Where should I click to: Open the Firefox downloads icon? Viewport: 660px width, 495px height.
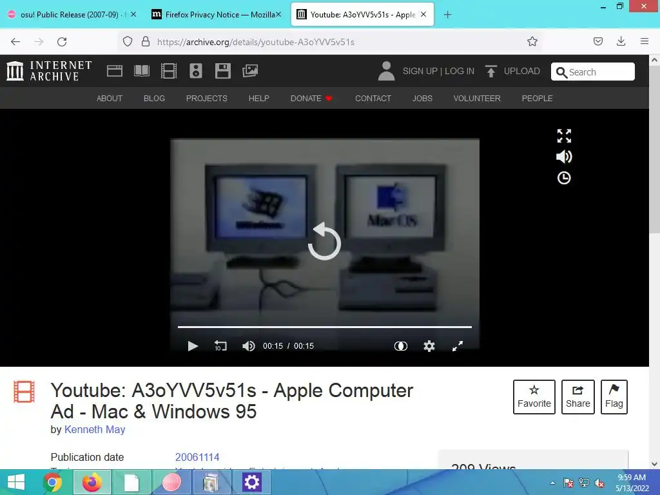(x=621, y=41)
